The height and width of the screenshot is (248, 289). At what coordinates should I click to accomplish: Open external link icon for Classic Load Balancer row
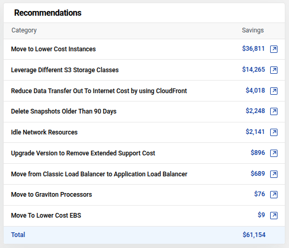tap(274, 174)
